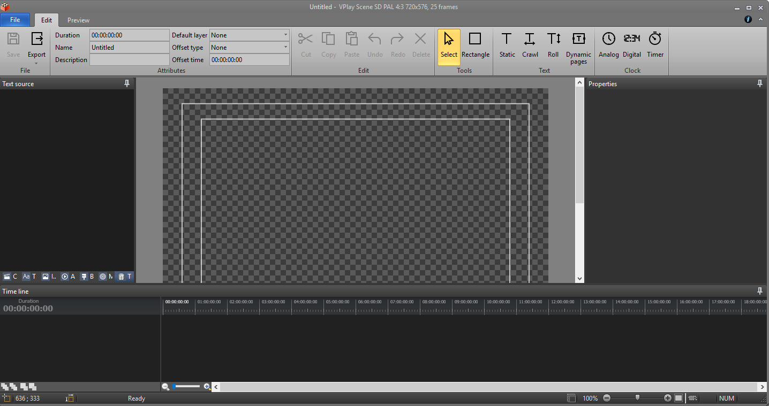Reset zoom with the small 100% icon
Screen dimensions: 769x406
coord(692,398)
